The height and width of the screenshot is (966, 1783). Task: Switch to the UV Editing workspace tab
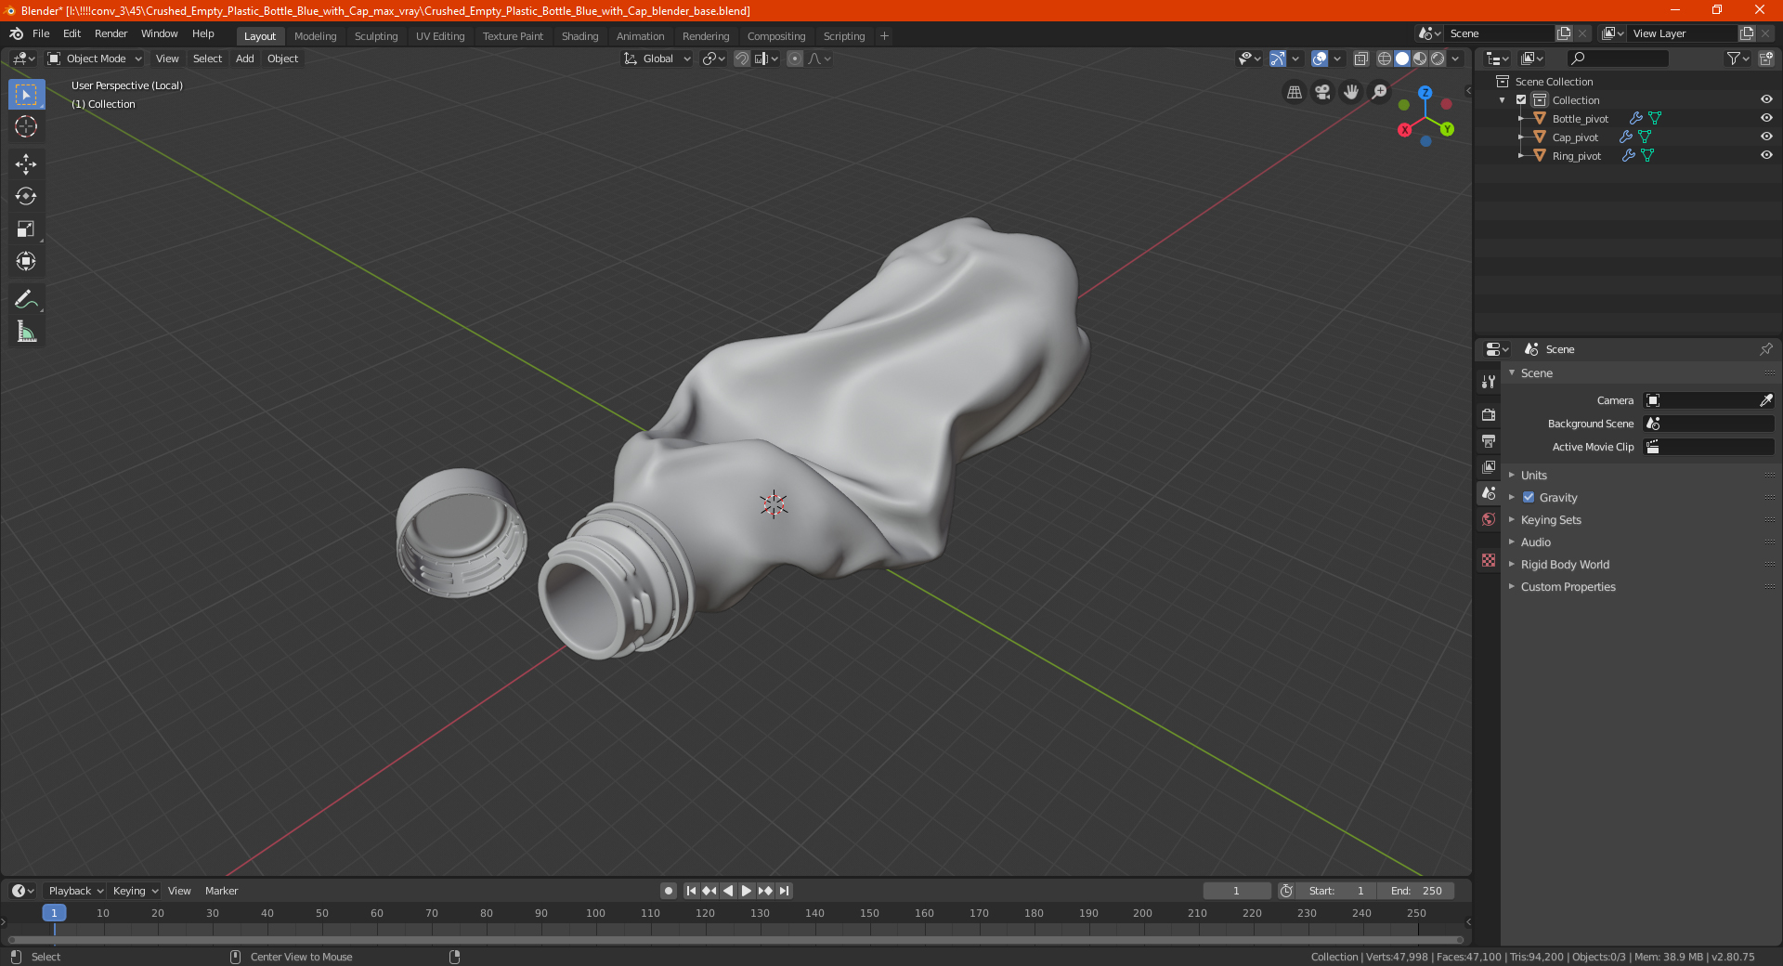coord(440,36)
